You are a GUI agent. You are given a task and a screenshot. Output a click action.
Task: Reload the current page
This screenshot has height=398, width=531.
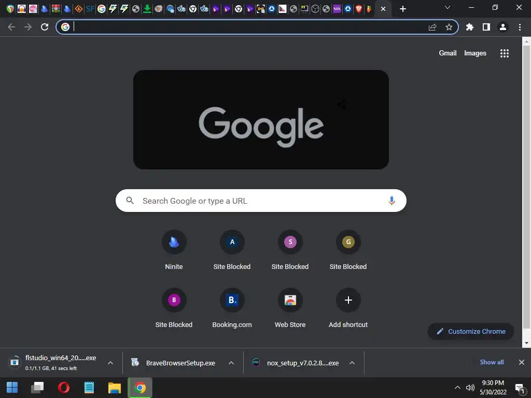45,27
